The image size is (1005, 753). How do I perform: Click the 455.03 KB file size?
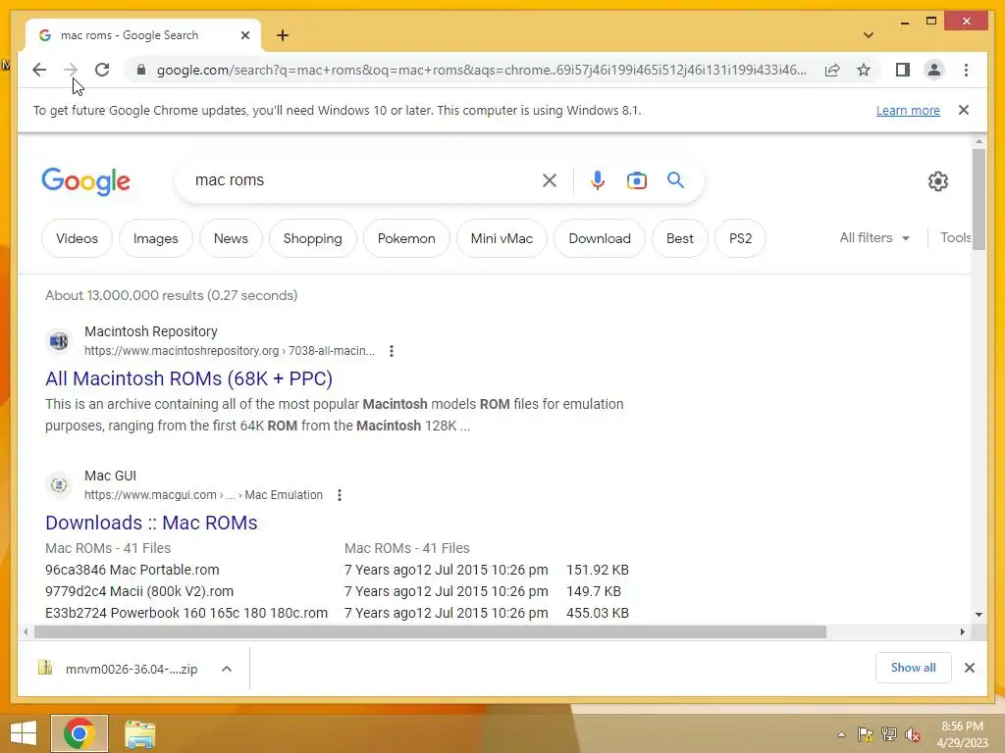[x=598, y=613]
